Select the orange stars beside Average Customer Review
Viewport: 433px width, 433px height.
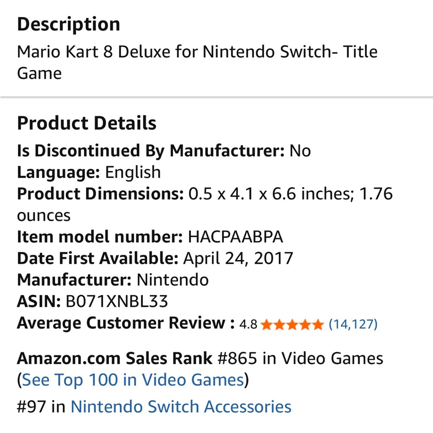pyautogui.click(x=293, y=324)
